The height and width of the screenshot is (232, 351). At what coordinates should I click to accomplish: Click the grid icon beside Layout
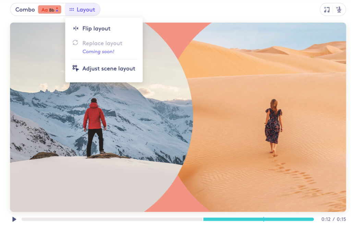tap(71, 10)
